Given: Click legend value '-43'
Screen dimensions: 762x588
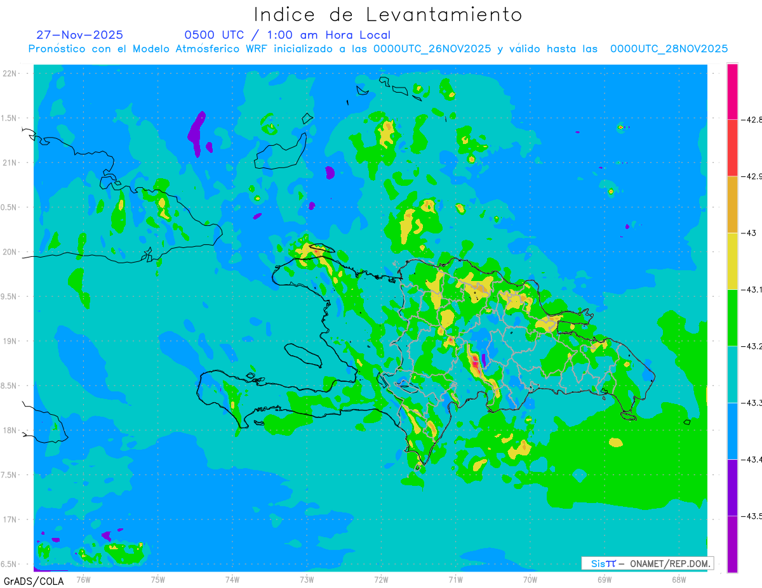Looking at the screenshot, I should pyautogui.click(x=749, y=233).
